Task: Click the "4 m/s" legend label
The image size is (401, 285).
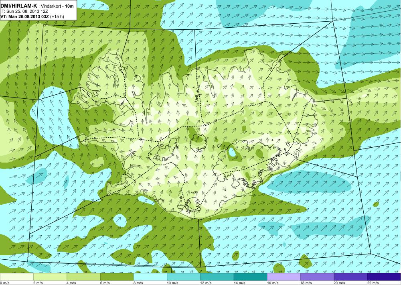Action: [72, 283]
